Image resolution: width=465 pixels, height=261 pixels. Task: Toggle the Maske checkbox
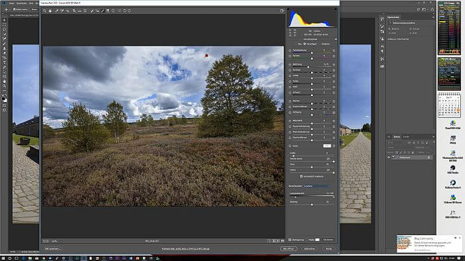[307, 240]
